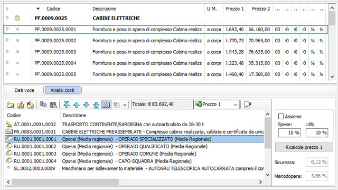The image size is (338, 190).
Task: Expand row PF.0009.0025.0005
Action: point(7,74)
